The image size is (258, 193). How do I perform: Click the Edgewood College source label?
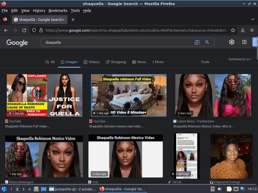(x=225, y=182)
